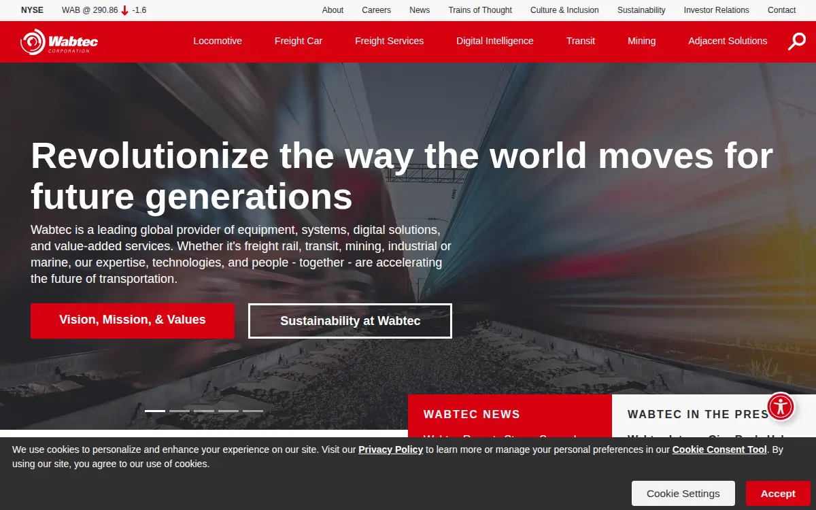Open the Adjacent Solutions menu

pyautogui.click(x=728, y=41)
